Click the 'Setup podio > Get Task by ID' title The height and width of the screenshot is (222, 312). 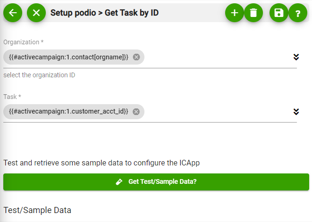[104, 13]
